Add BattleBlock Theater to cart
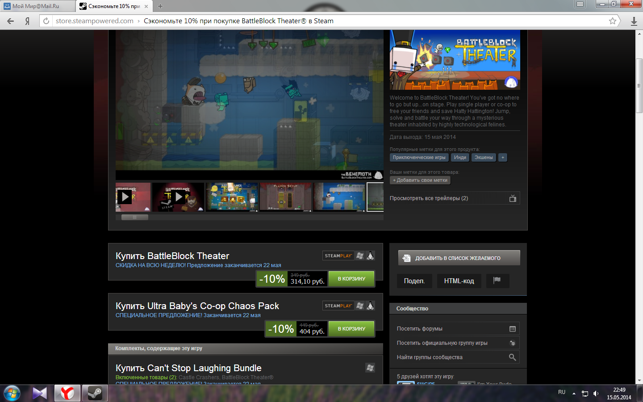643x402 pixels. coord(351,279)
